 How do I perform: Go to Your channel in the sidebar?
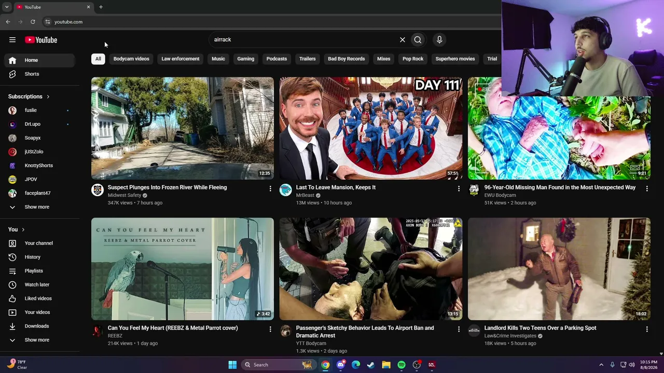40,243
